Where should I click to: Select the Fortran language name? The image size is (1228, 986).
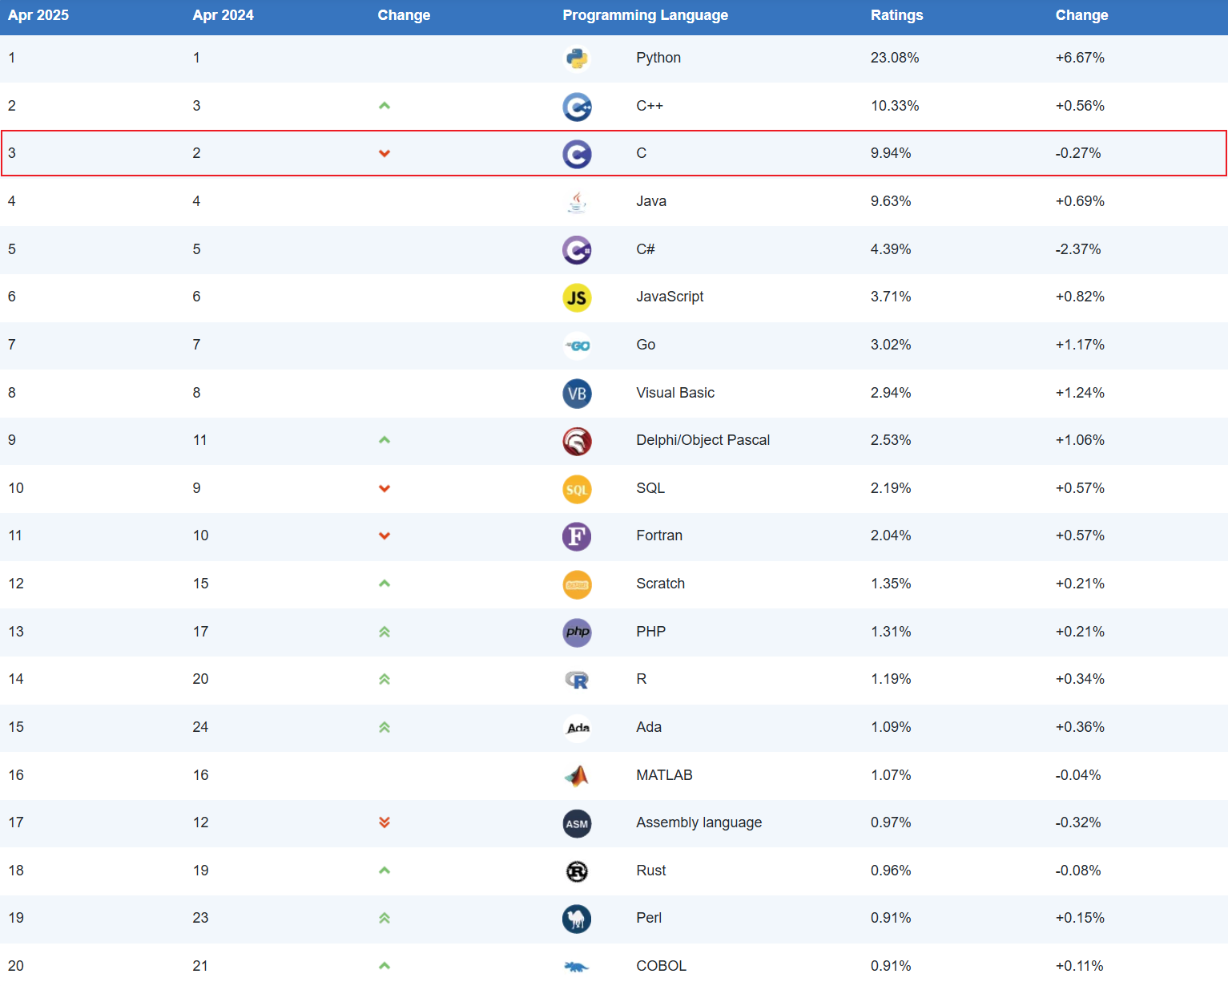click(x=659, y=535)
